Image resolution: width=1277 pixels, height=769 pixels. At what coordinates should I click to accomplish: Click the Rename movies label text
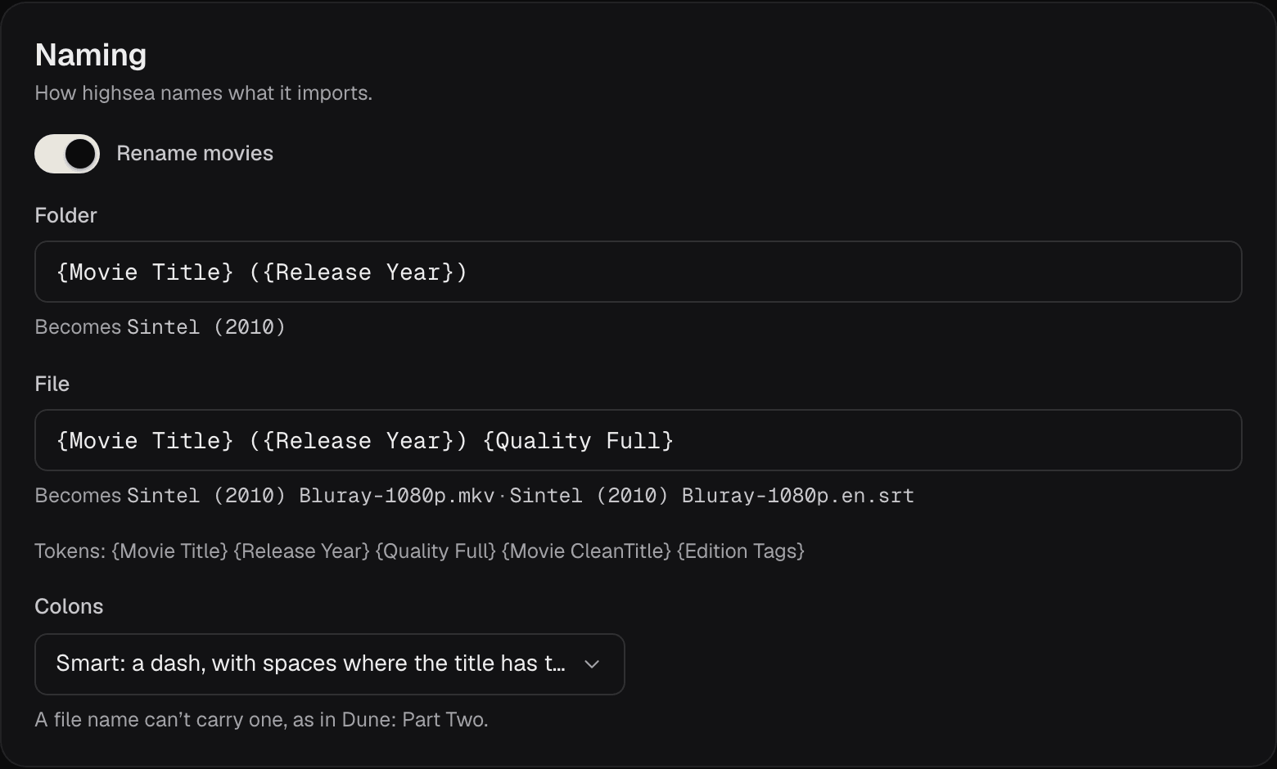[195, 154]
